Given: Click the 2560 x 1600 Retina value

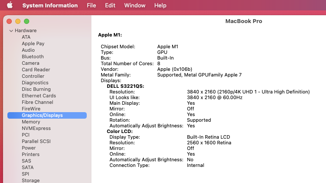Looking at the screenshot, I should 209,143.
